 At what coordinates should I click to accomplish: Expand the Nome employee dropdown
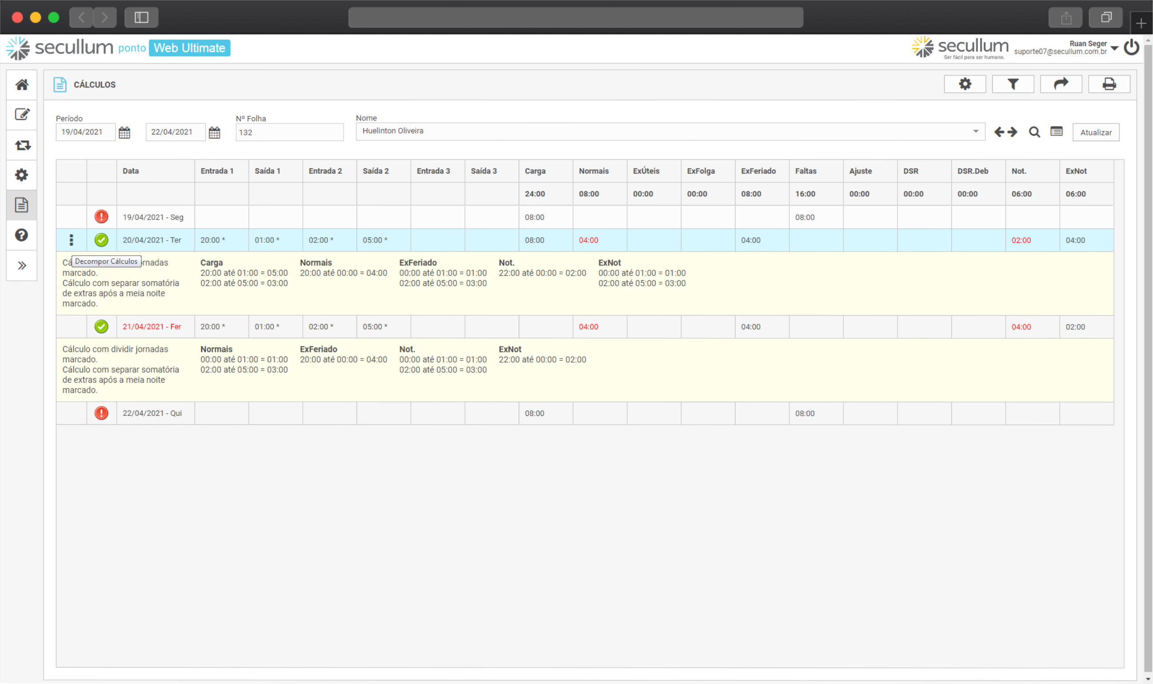click(x=975, y=131)
